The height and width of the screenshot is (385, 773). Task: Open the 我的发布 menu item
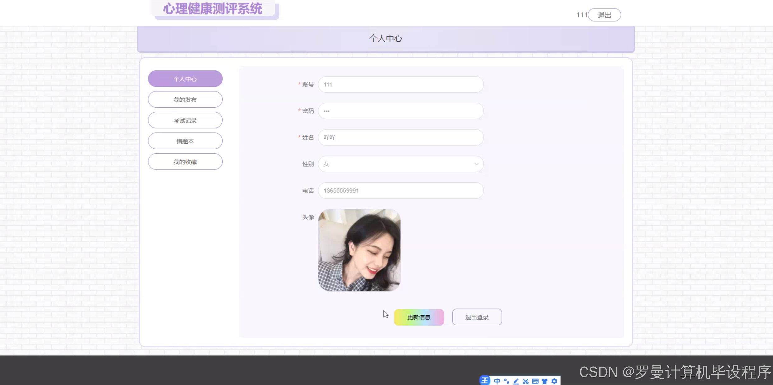point(185,100)
